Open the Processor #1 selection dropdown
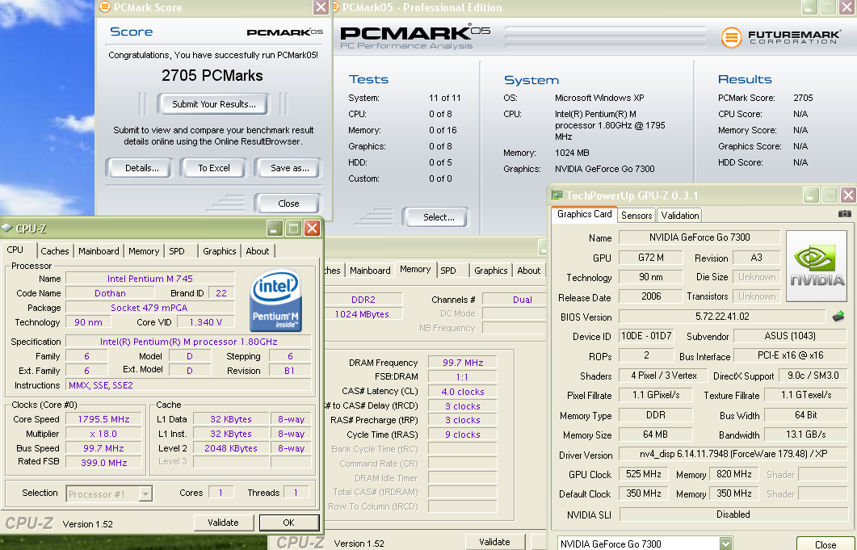Viewport: 857px width, 550px height. tap(145, 493)
